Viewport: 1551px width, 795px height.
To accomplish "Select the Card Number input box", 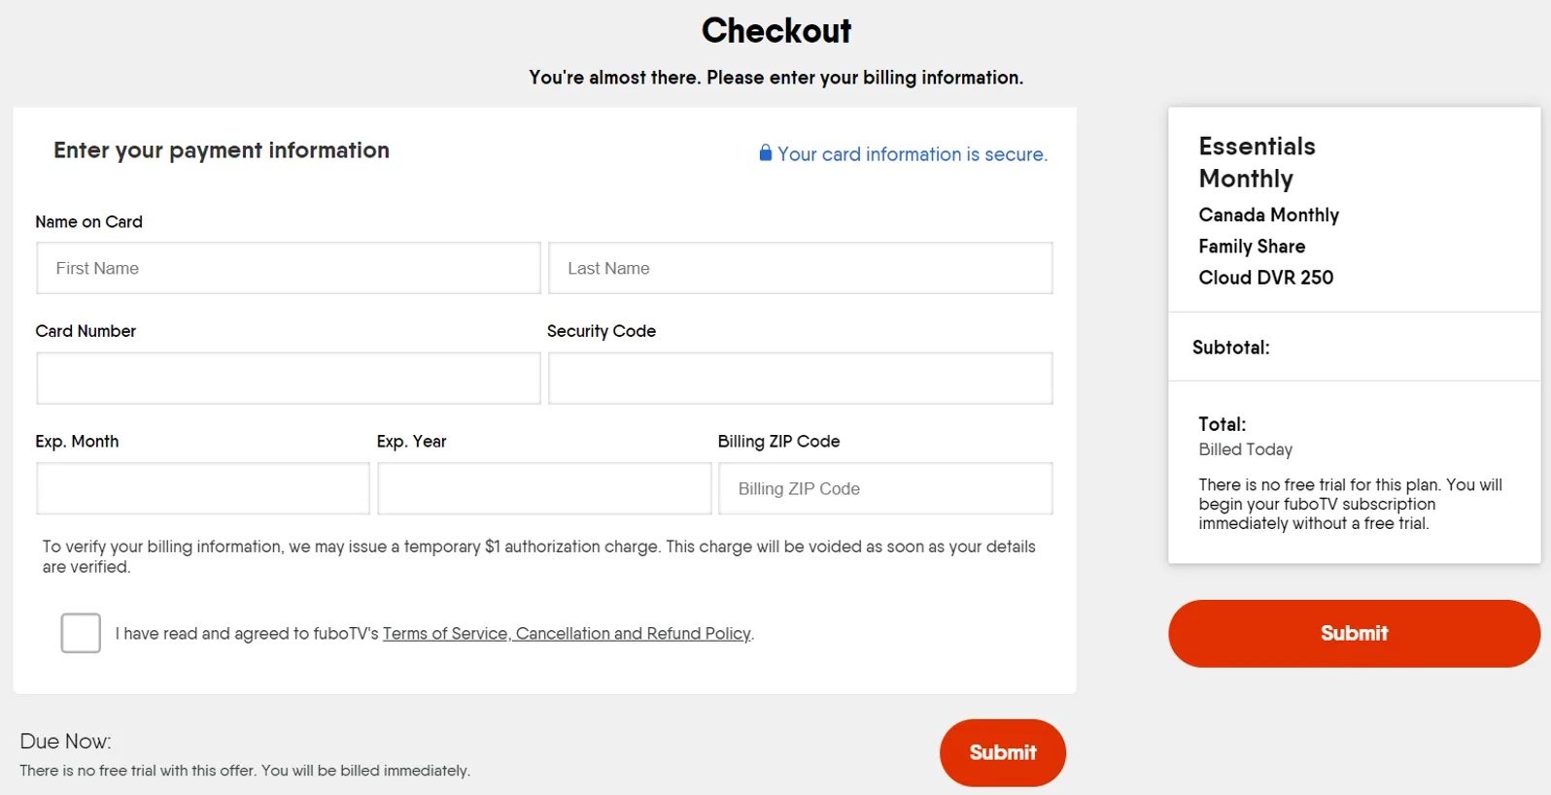I will (x=288, y=379).
